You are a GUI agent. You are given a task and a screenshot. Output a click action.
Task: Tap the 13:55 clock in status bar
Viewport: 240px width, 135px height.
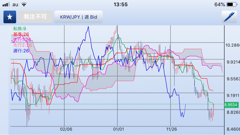point(121,4)
